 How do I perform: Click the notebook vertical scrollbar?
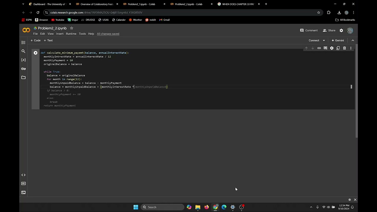tap(356, 91)
